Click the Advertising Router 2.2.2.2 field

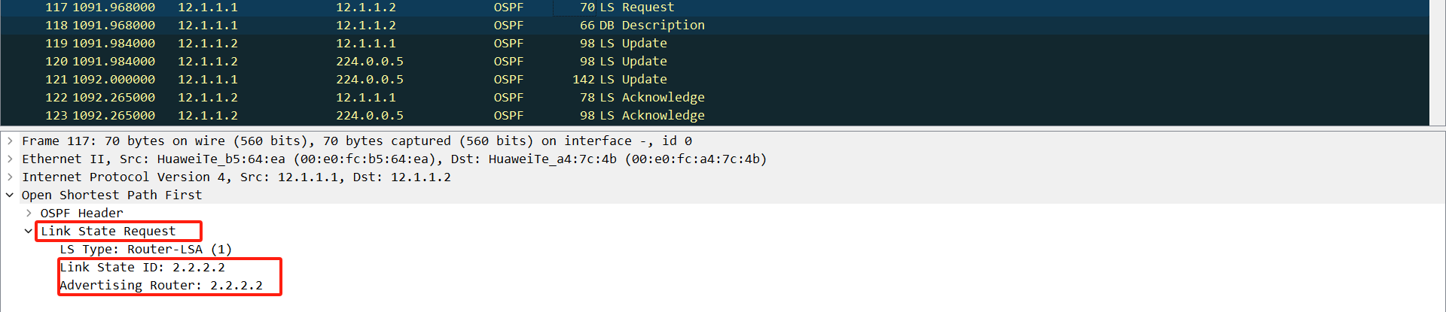pos(161,285)
